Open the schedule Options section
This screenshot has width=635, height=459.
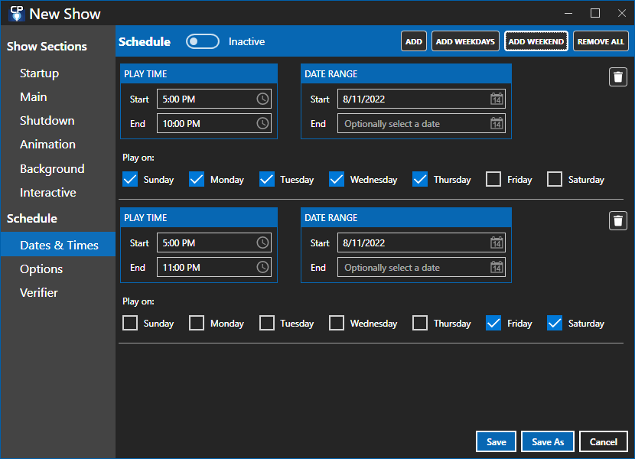41,269
